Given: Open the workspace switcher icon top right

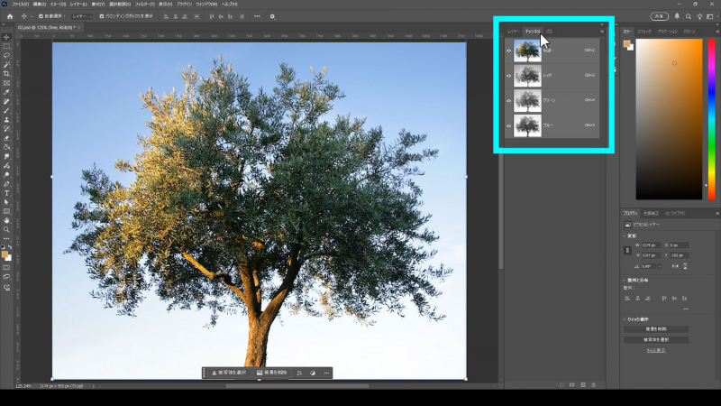Looking at the screenshot, I should (x=710, y=16).
